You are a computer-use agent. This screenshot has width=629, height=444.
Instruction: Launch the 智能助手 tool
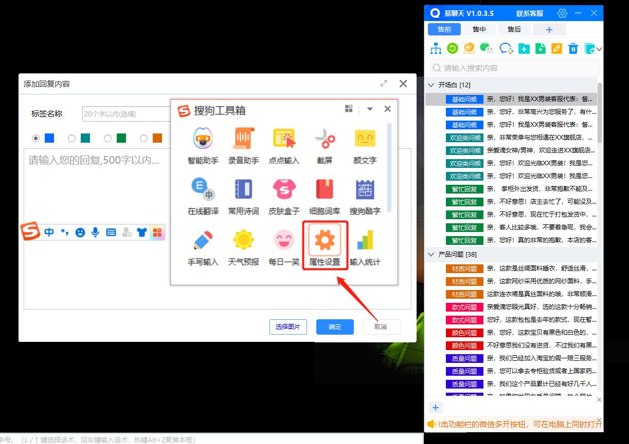coord(203,145)
